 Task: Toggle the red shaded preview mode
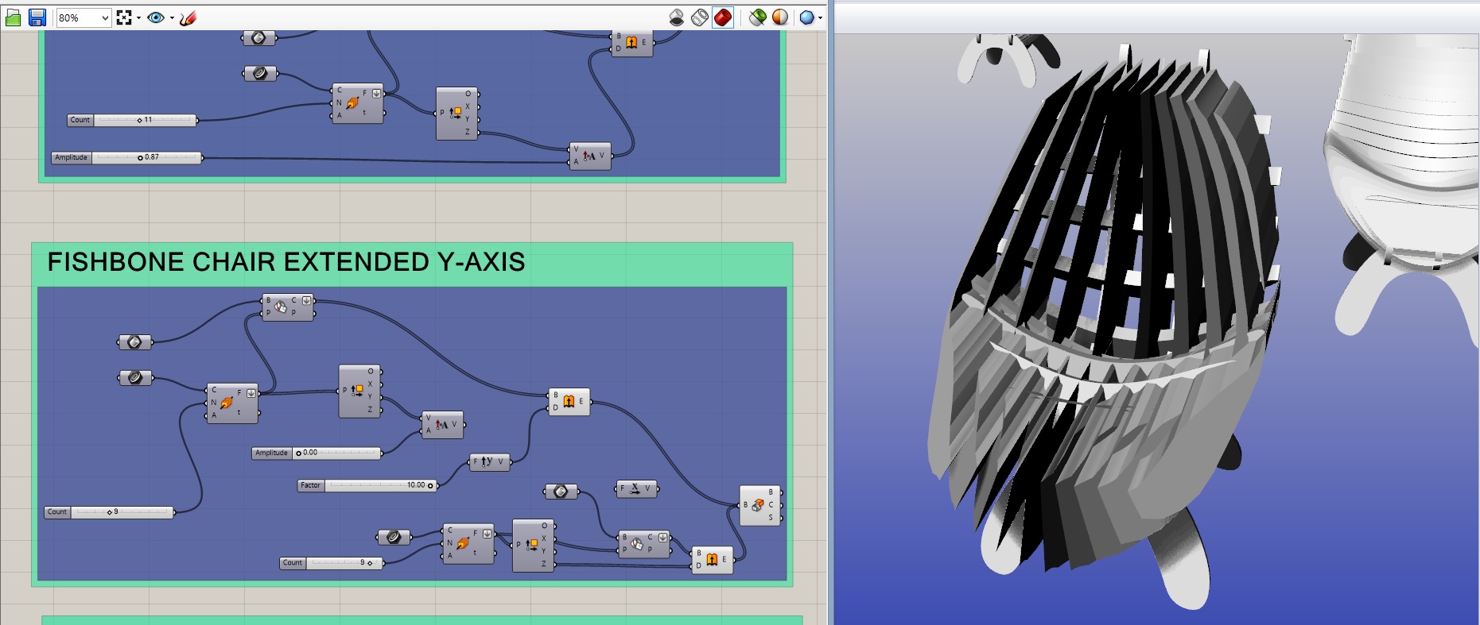point(723,17)
